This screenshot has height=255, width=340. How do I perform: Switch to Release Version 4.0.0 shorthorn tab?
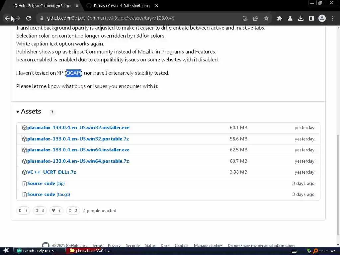click(x=122, y=6)
